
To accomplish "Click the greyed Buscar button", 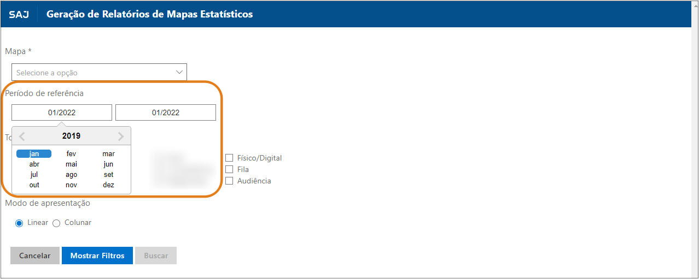I will pyautogui.click(x=156, y=256).
